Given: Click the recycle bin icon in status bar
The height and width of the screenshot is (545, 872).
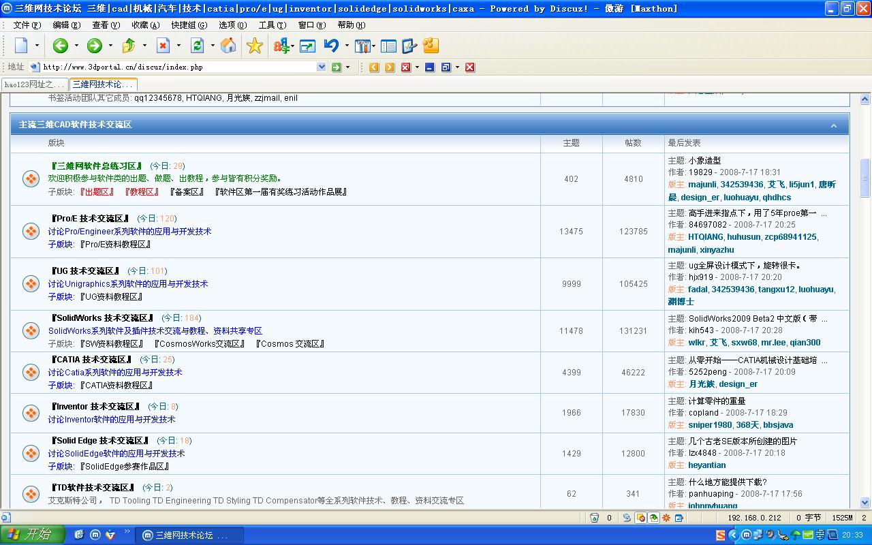Looking at the screenshot, I should [x=594, y=518].
